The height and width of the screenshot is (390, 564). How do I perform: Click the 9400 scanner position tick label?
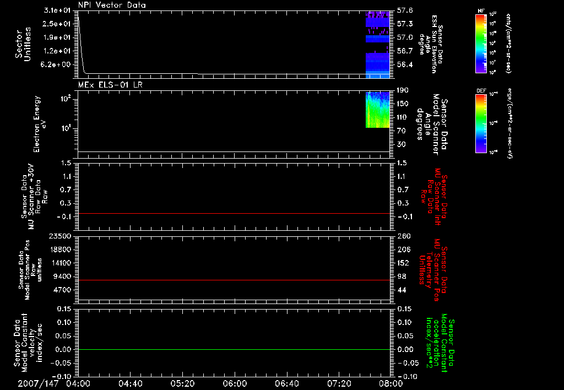(x=62, y=277)
